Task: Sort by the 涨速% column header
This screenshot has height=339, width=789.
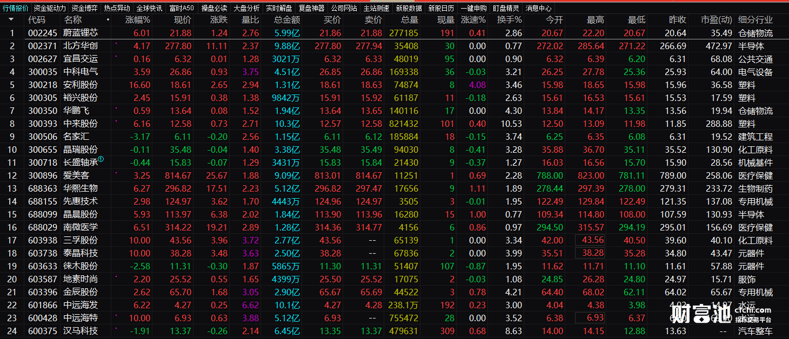Action: click(473, 20)
